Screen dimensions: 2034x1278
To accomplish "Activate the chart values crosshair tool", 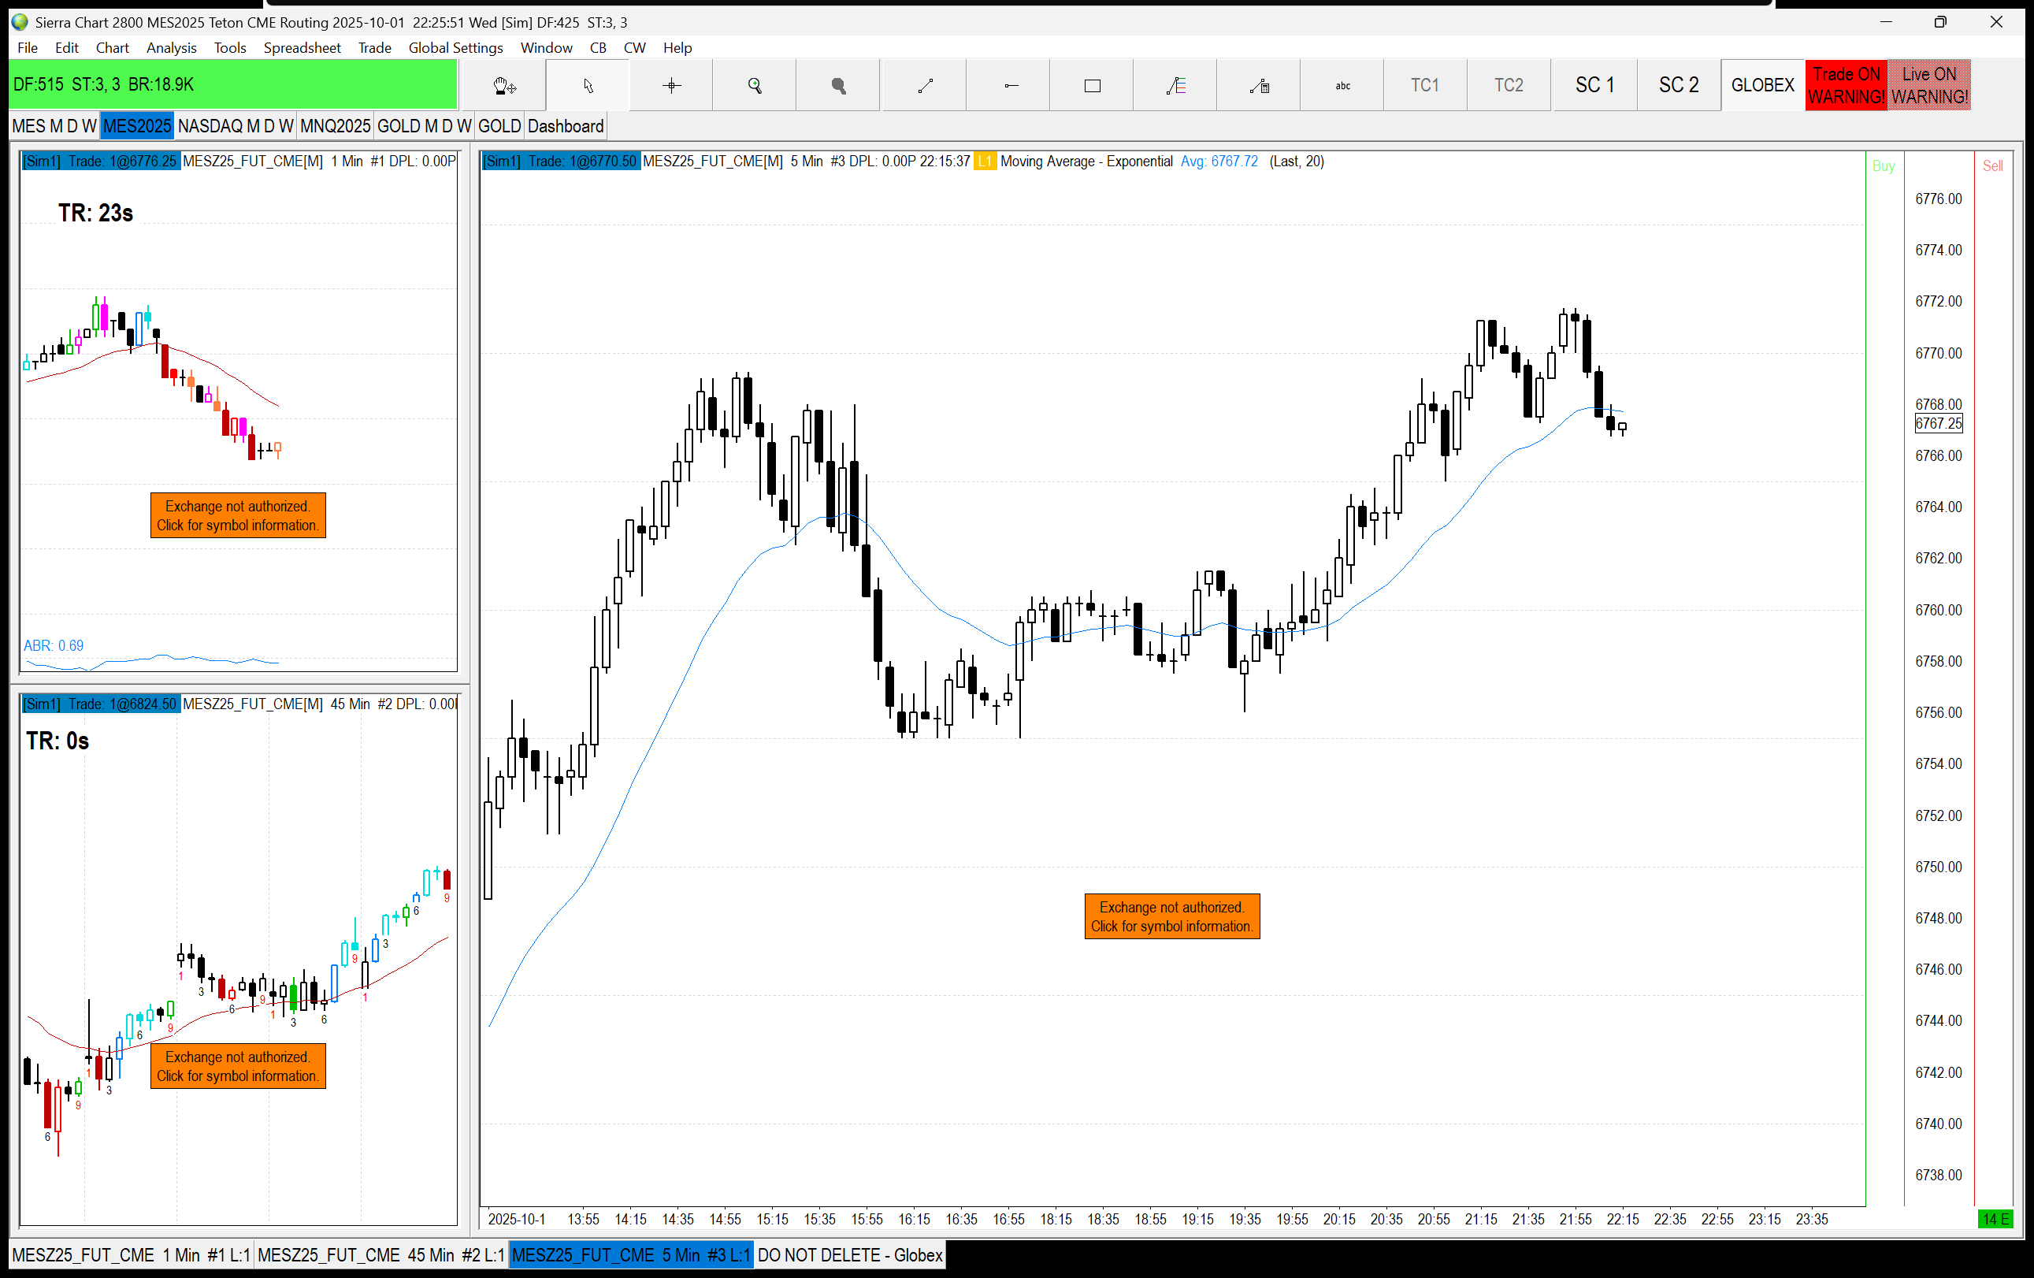I will [671, 85].
